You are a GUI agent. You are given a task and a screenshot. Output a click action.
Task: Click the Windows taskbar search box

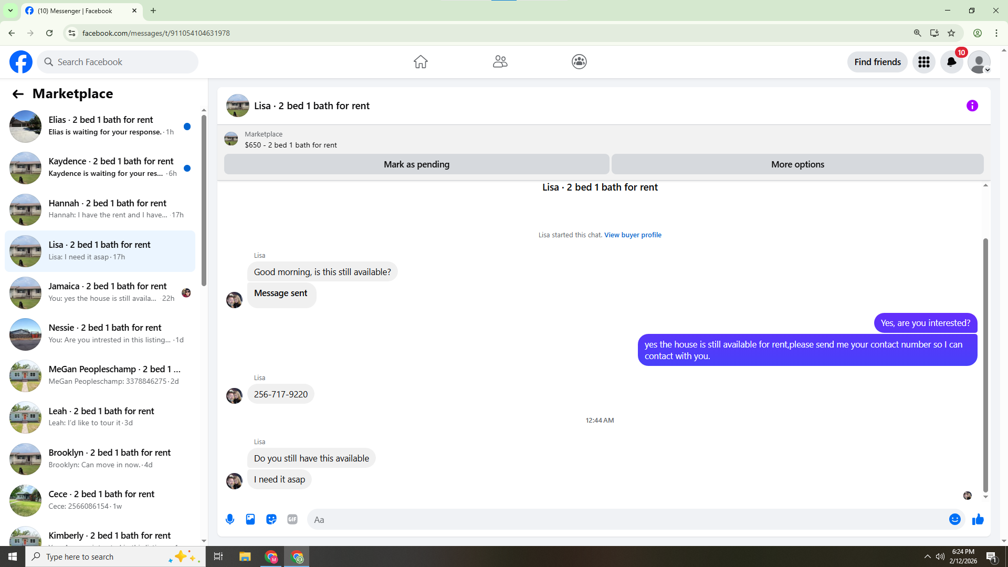[115, 556]
